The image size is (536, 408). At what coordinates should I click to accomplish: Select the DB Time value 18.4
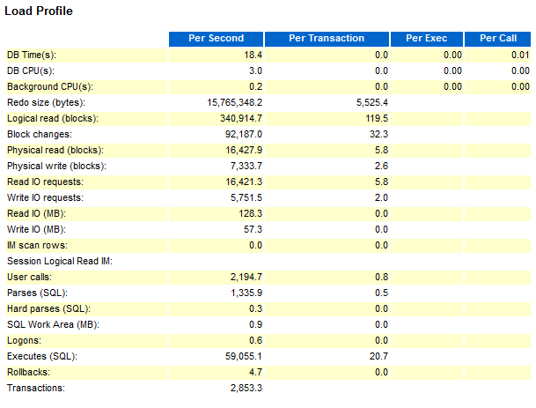(253, 56)
